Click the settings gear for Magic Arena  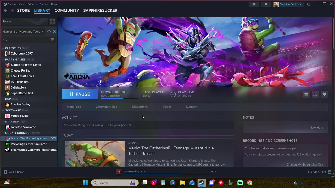(306, 94)
